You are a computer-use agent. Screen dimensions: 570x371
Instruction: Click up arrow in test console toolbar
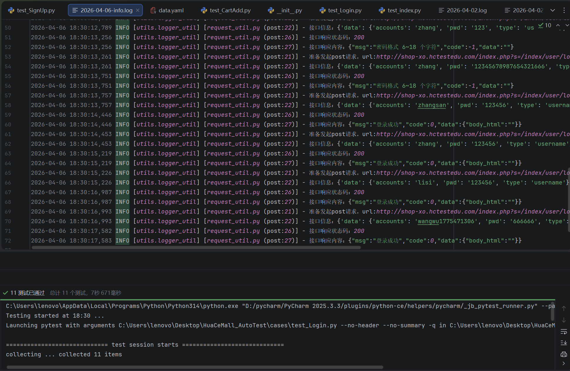coord(564,309)
